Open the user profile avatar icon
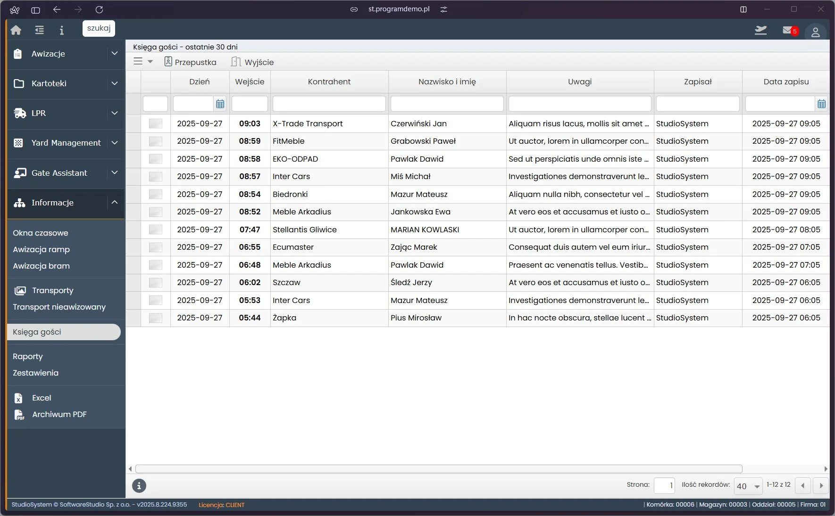The width and height of the screenshot is (835, 516). click(x=815, y=32)
